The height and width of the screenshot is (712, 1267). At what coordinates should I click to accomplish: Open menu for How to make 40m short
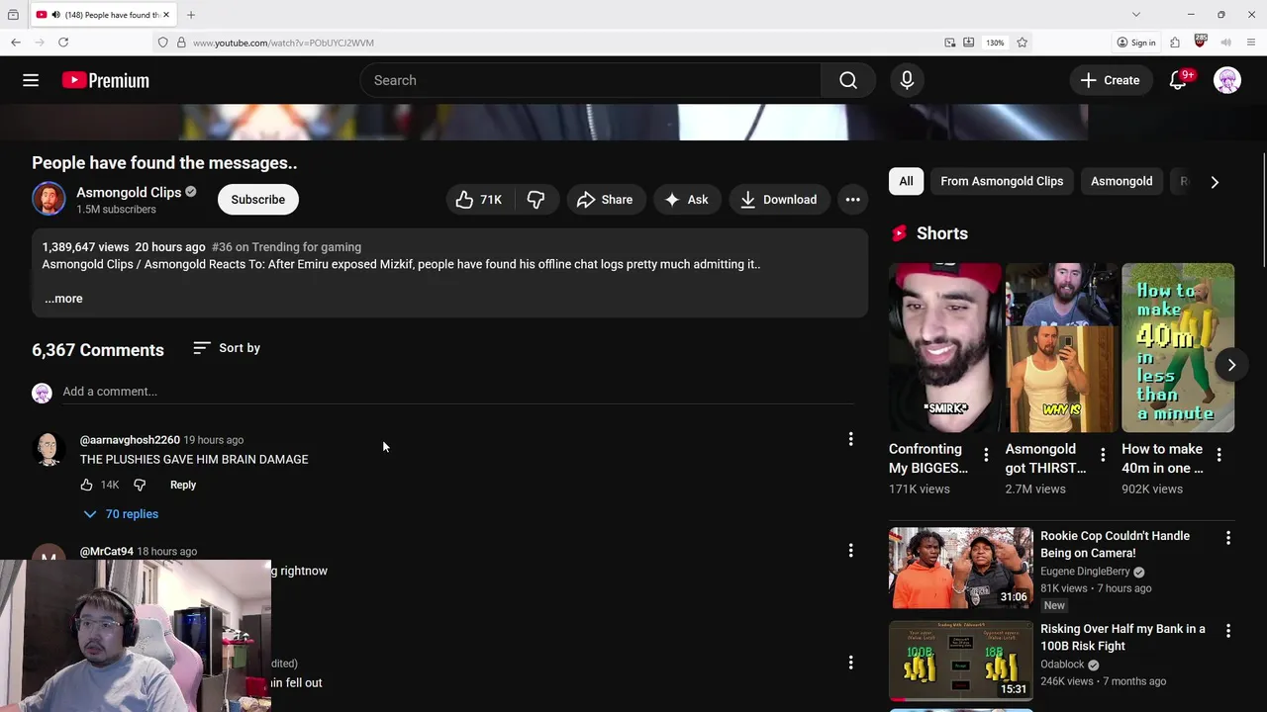tap(1218, 455)
